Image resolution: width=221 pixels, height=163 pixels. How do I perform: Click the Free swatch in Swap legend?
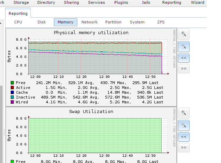[x=12, y=162]
